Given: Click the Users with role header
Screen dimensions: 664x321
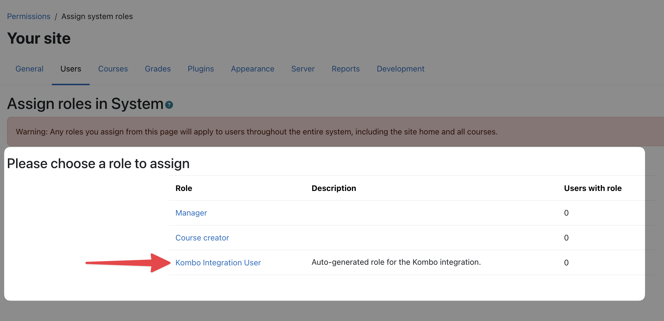Looking at the screenshot, I should click(x=593, y=188).
